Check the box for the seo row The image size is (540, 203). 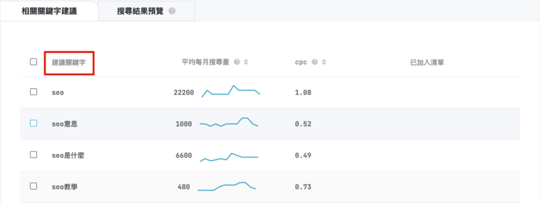(33, 92)
